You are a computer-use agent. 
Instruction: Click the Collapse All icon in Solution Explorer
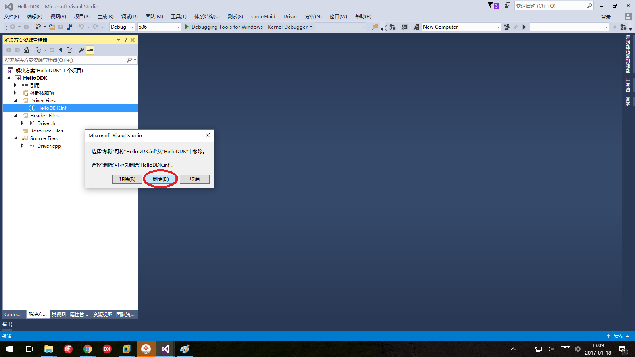(61, 50)
